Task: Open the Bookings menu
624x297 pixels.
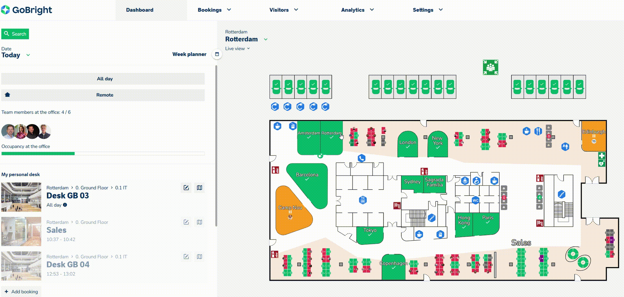Action: click(x=214, y=10)
